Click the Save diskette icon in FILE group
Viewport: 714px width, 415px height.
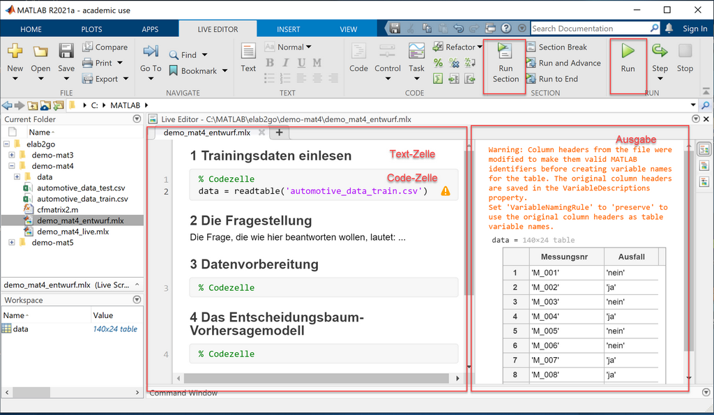tap(66, 50)
